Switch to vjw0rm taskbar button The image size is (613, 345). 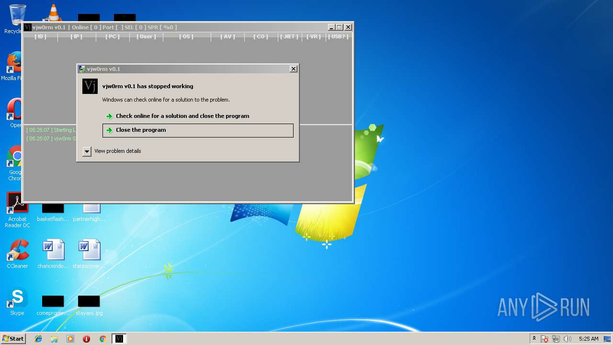[119, 339]
